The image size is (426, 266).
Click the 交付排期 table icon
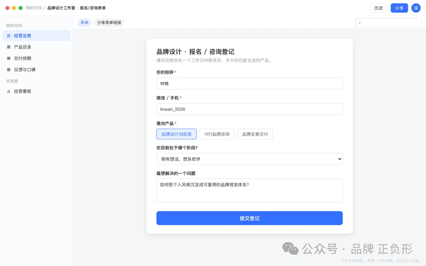tap(9, 58)
